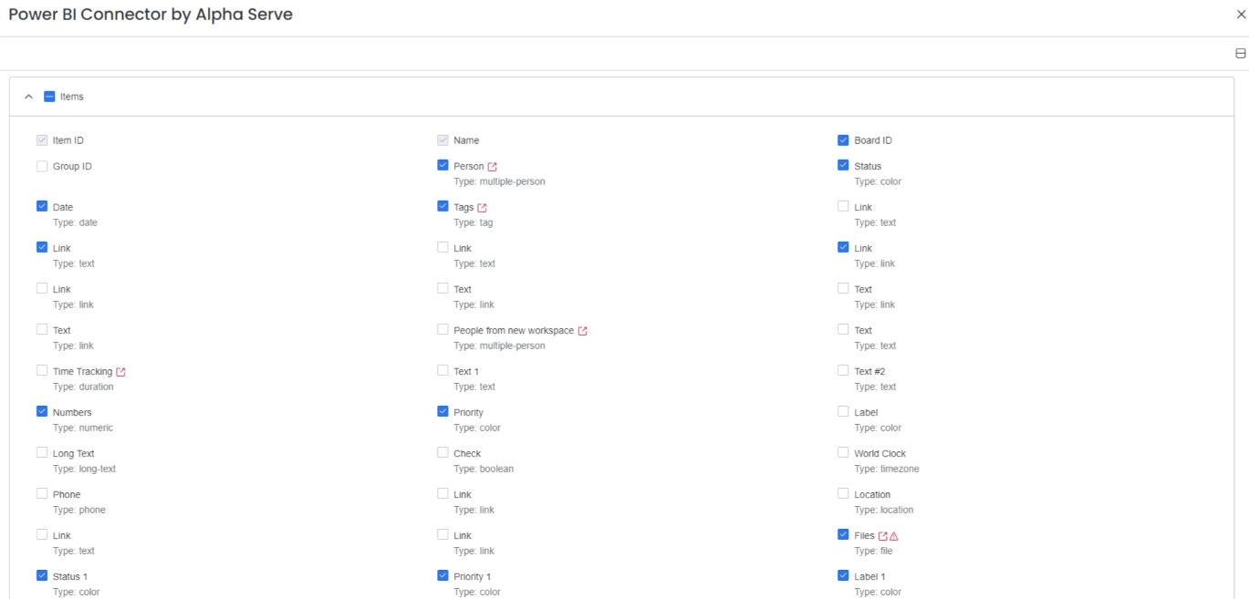Enable the People from new workspace checkbox
Screen dimensions: 1249x599
[442, 329]
